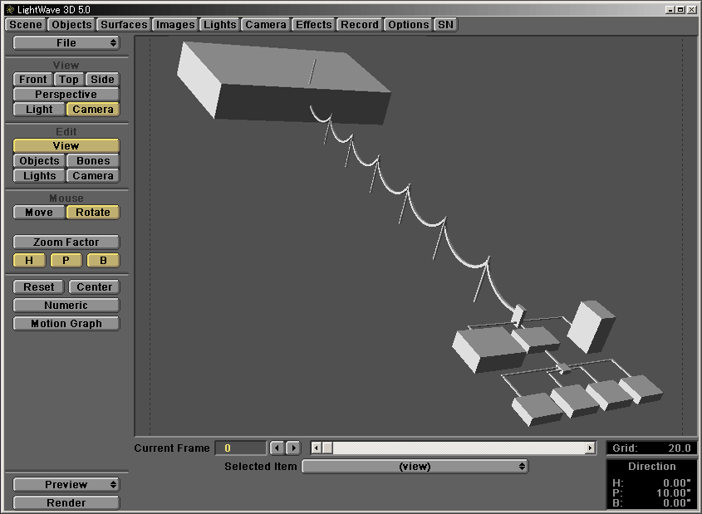This screenshot has height=514, width=702.
Task: Open the Motion Graph editor
Action: (x=66, y=324)
